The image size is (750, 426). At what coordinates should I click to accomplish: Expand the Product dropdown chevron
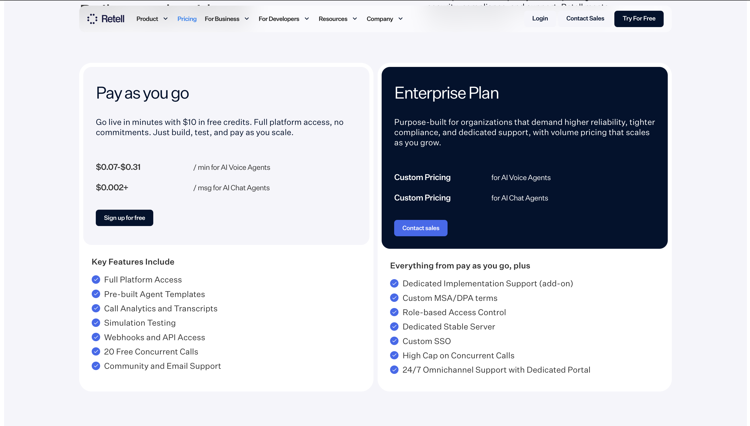[x=166, y=19]
